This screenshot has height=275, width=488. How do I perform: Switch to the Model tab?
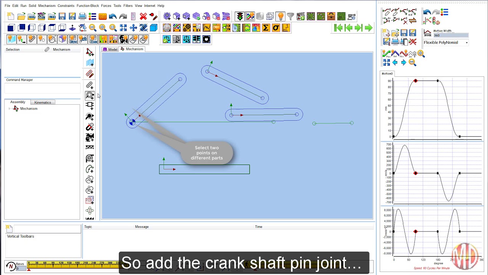pyautogui.click(x=110, y=49)
